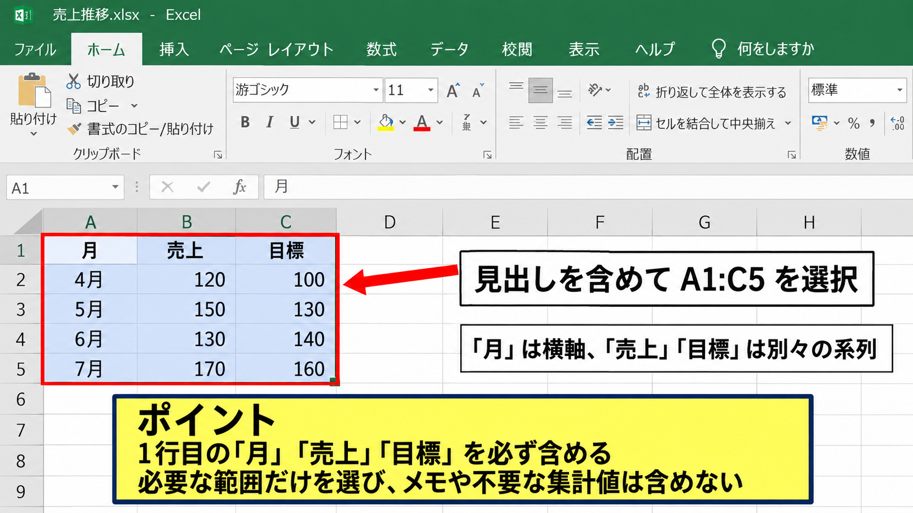913x513 pixels.
Task: Align text right
Action: (x=565, y=123)
